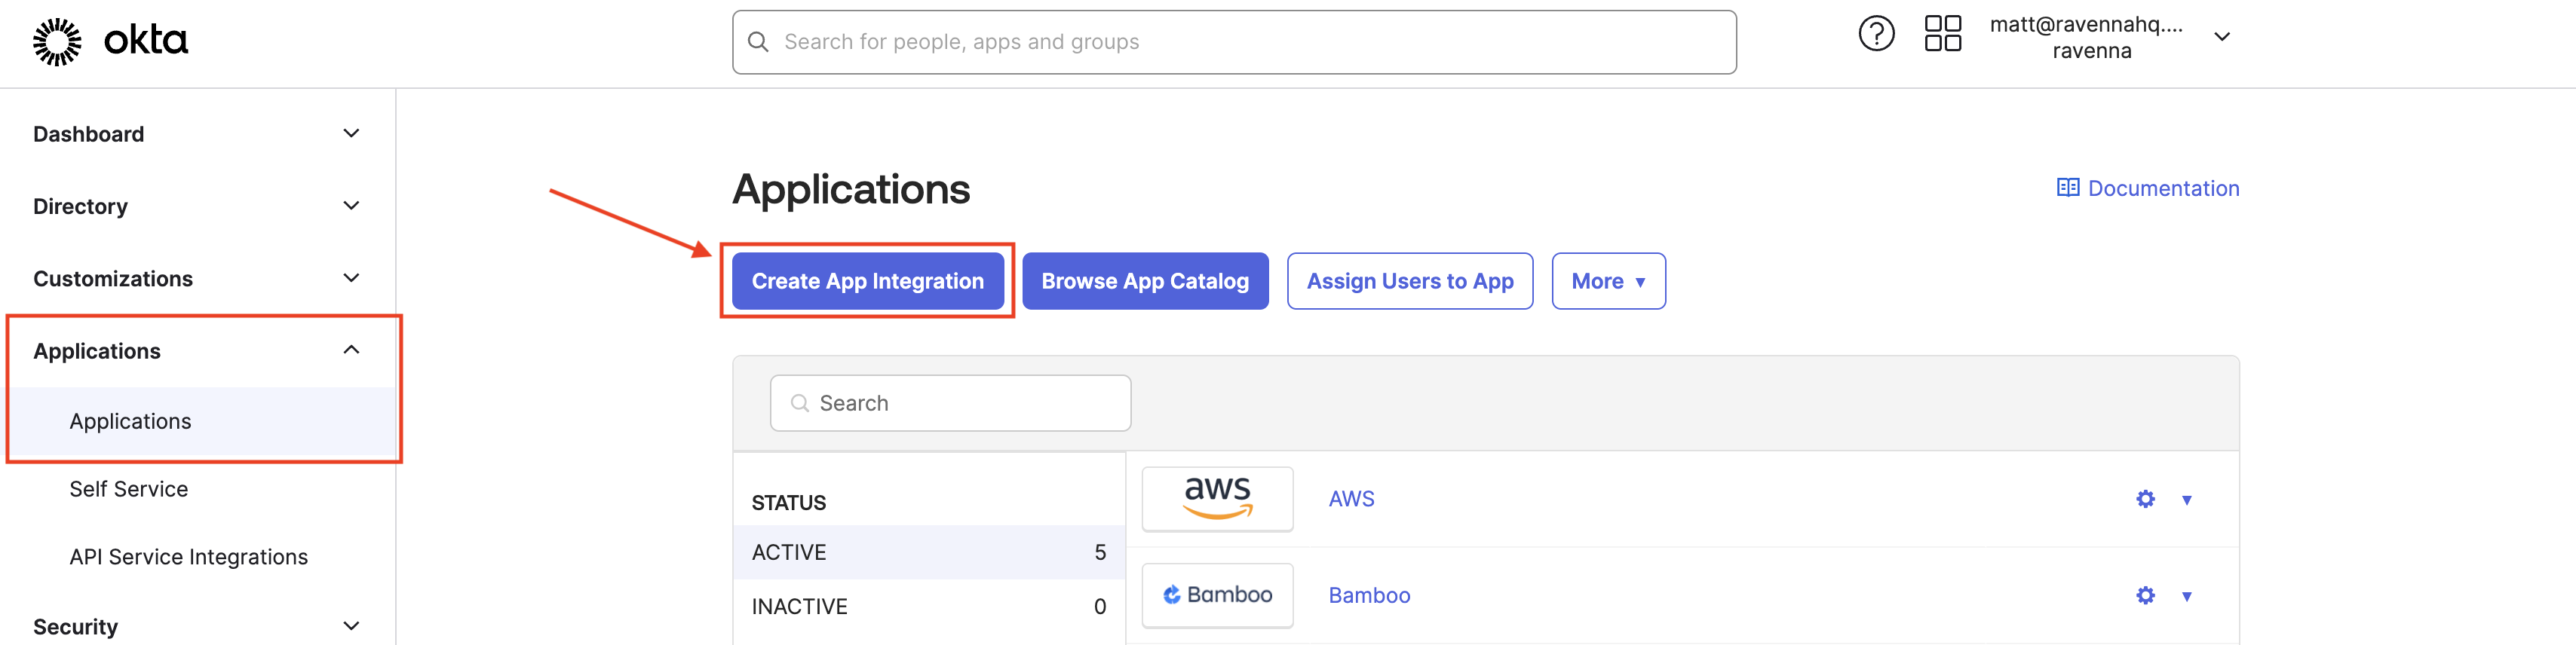Filter by INACTIVE status
Screen dimensions: 2576x645
pos(928,606)
